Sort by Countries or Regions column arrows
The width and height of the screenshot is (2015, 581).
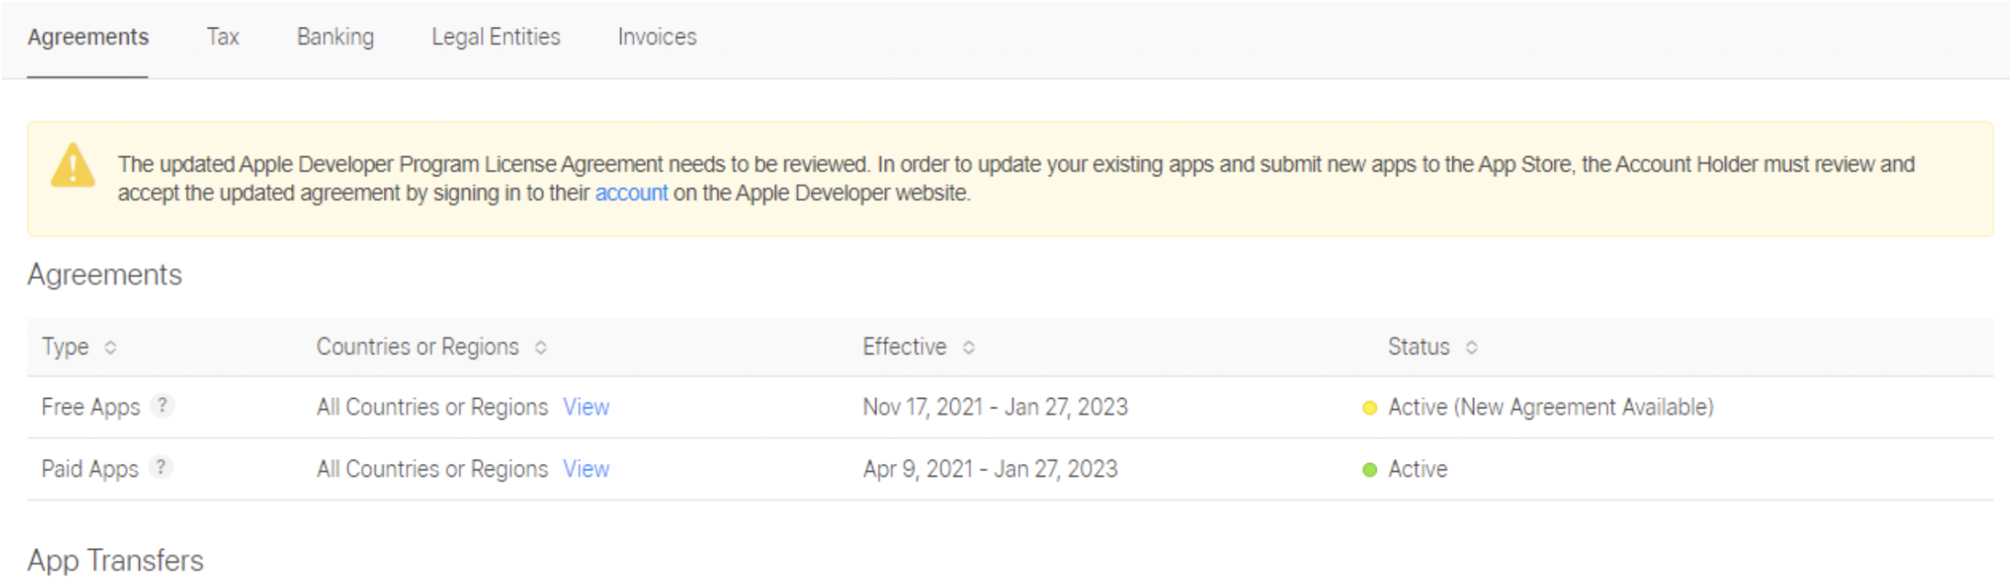[541, 348]
